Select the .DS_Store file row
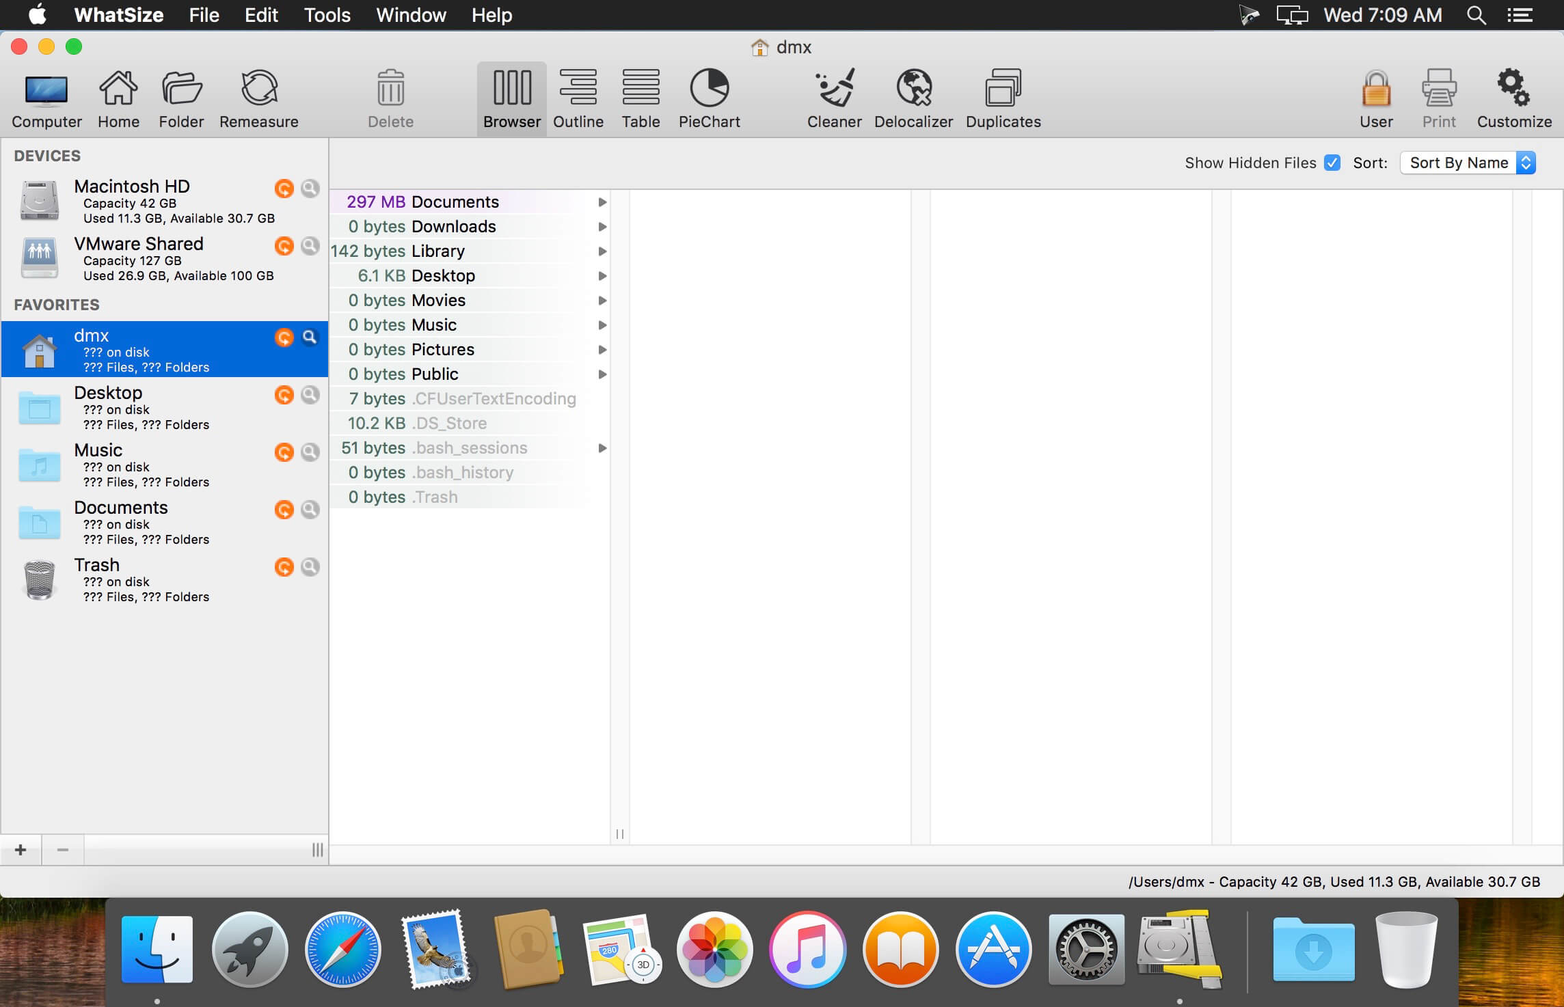 [470, 424]
